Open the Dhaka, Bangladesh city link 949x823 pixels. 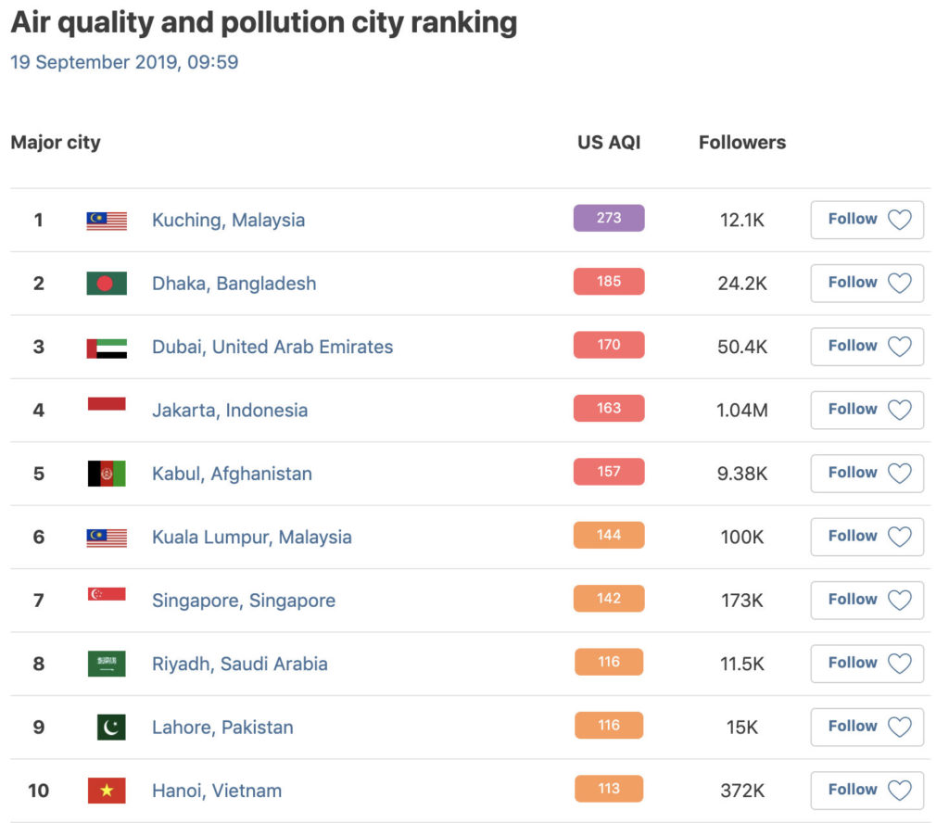click(234, 284)
